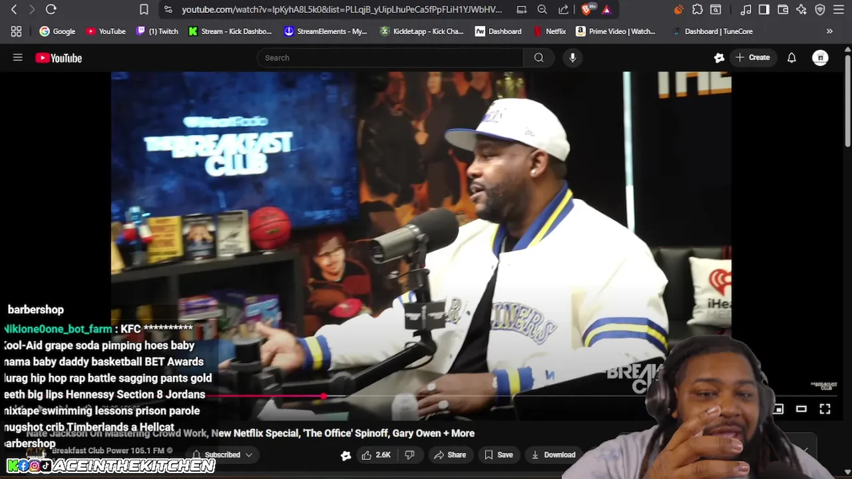Open the Brave Wallet icon
This screenshot has width=852, height=479.
point(783,9)
